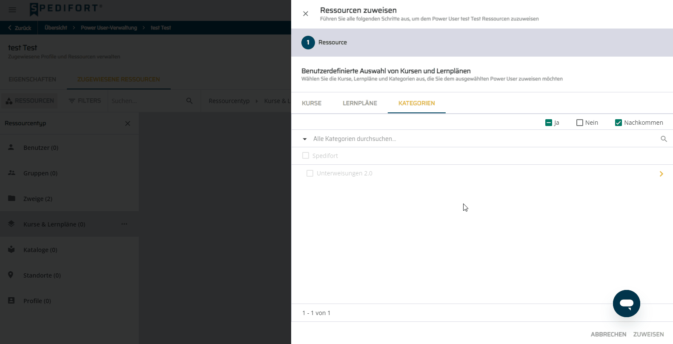This screenshot has height=344, width=673.
Task: Open the hamburger main menu
Action: pyautogui.click(x=12, y=9)
